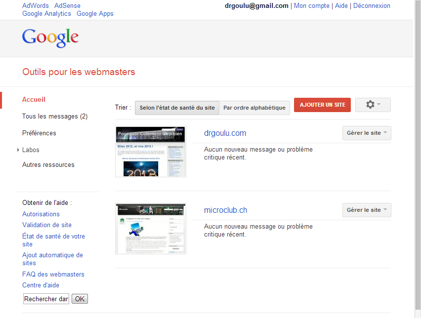Open Gérer le site dropdown for drgoulu.com
421x318 pixels.
pos(367,133)
